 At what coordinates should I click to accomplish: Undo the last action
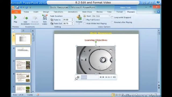(21, 8)
